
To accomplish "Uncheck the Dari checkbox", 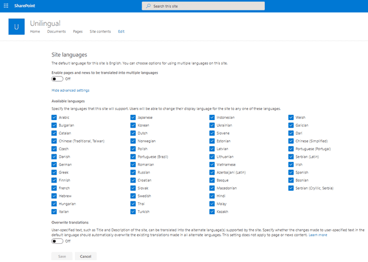I will tap(291, 133).
